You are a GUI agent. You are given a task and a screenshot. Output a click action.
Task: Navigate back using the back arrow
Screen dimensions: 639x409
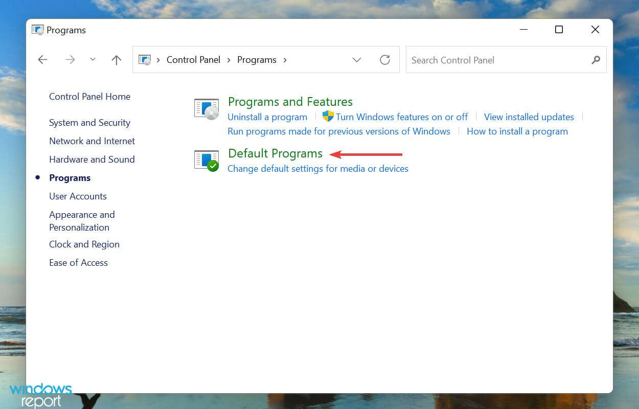tap(42, 59)
